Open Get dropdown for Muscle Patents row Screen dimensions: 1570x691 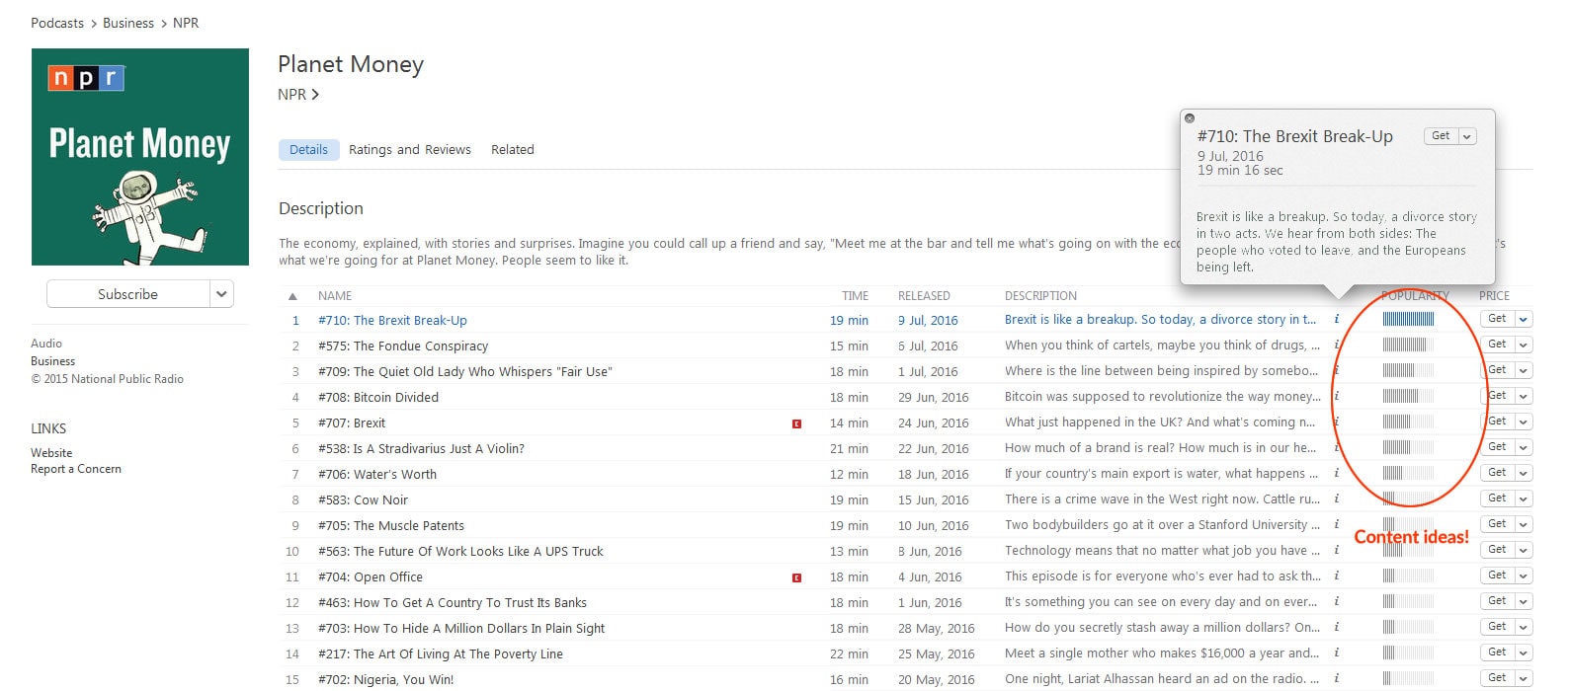(1524, 524)
